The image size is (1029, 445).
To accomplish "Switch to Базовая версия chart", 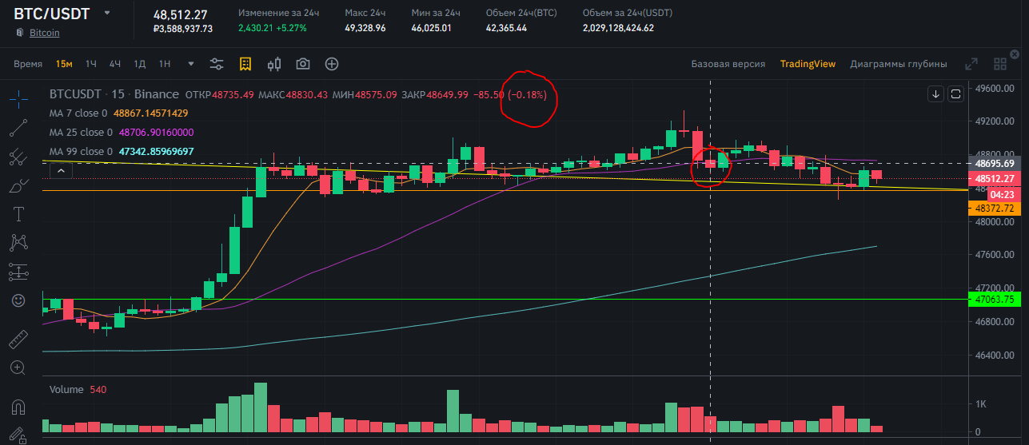I will click(728, 64).
